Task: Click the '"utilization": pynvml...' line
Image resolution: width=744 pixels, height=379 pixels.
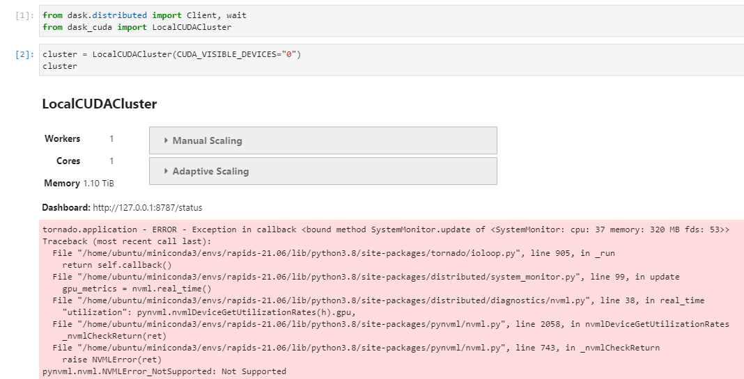Action: coord(209,313)
